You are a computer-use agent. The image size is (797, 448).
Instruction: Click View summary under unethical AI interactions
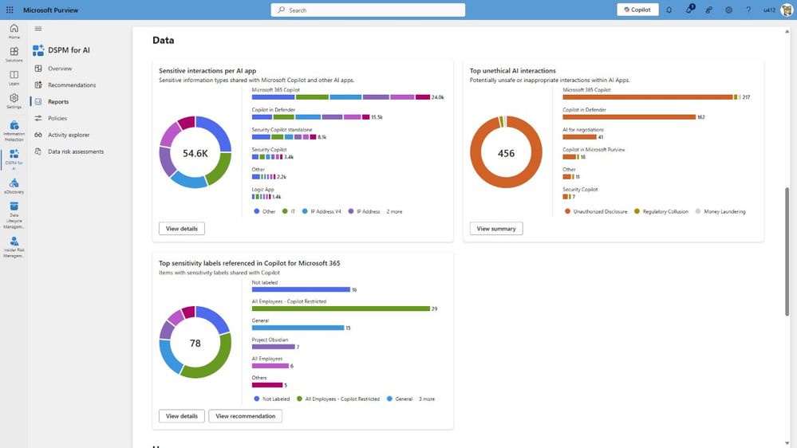pyautogui.click(x=496, y=229)
